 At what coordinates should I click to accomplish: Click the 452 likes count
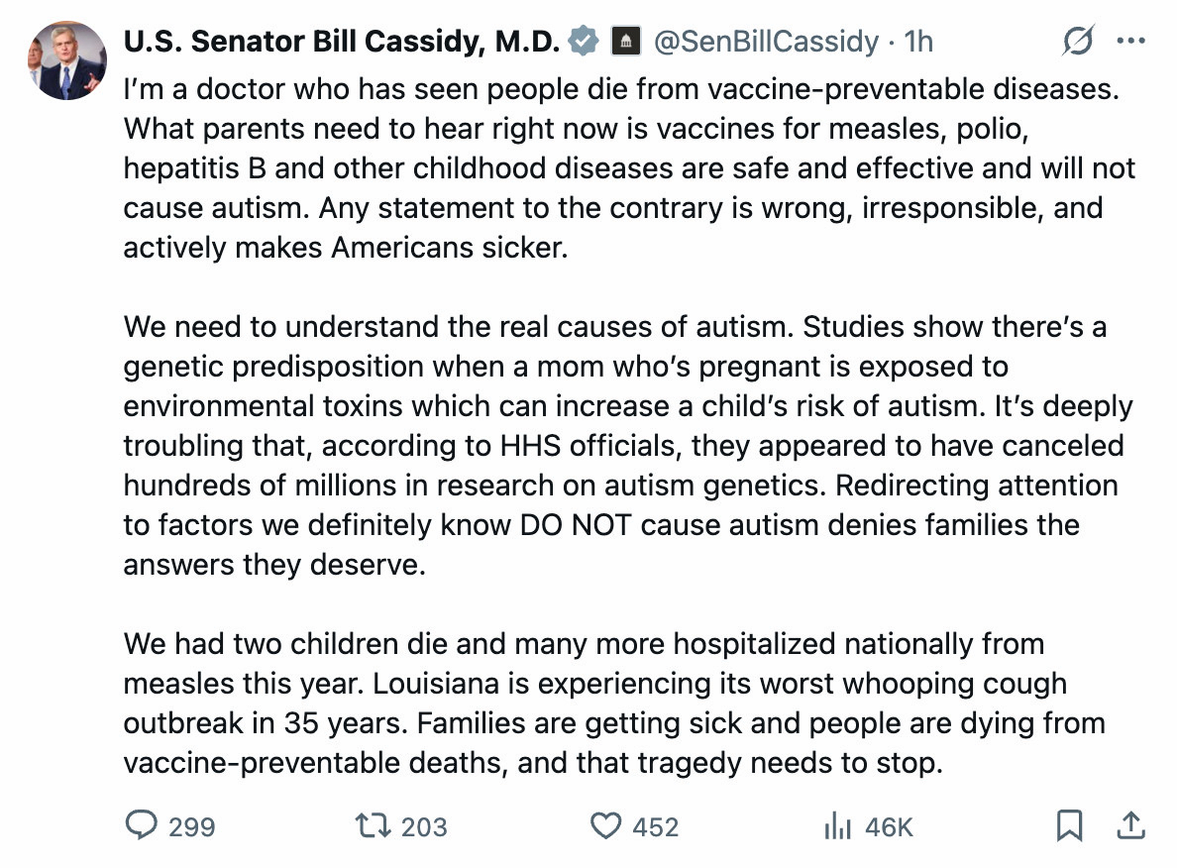coord(656,826)
